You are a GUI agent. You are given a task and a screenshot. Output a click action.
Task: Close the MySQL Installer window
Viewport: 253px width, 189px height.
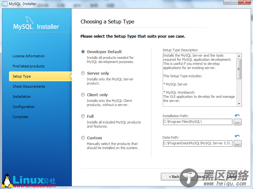(x=245, y=2)
